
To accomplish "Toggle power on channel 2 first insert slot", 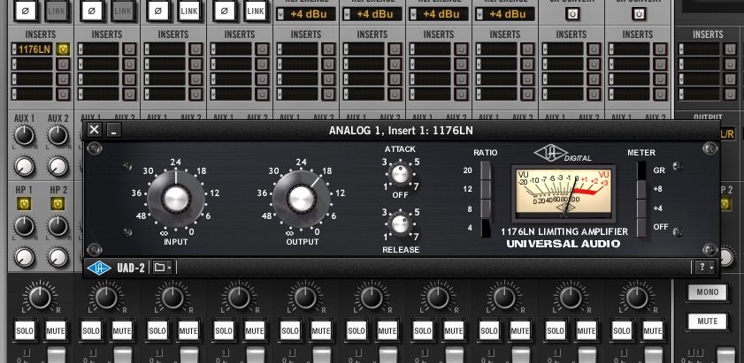I will pos(129,49).
